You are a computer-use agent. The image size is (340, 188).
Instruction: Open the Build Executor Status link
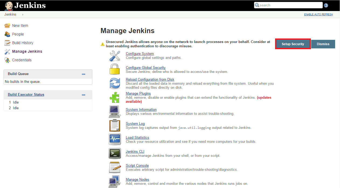pyautogui.click(x=26, y=94)
